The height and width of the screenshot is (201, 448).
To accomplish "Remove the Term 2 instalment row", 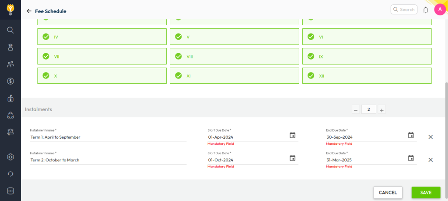I will point(430,160).
